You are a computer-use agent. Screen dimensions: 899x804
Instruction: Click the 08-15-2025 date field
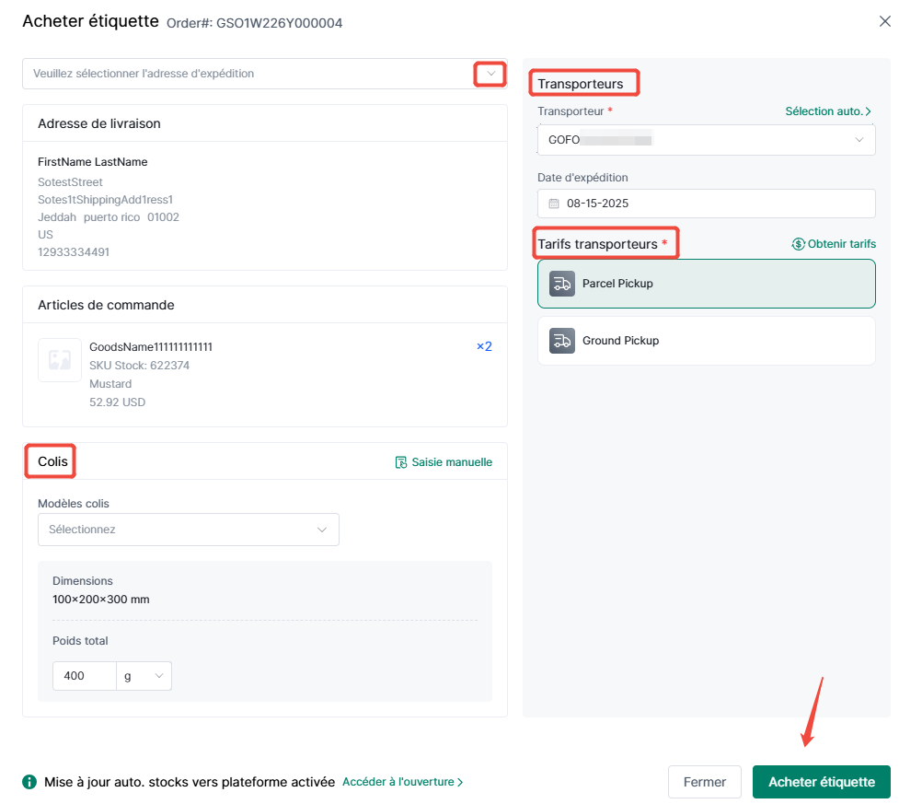click(706, 204)
